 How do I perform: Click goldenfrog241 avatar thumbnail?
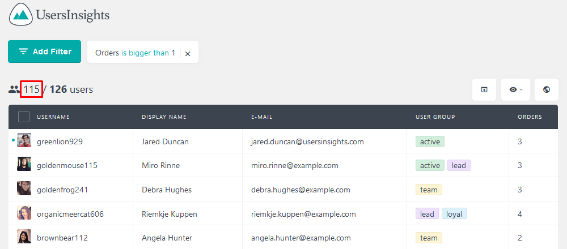click(x=24, y=188)
